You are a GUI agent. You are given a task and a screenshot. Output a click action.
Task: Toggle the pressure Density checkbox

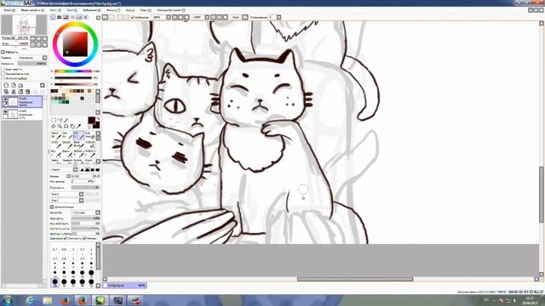coord(66,238)
